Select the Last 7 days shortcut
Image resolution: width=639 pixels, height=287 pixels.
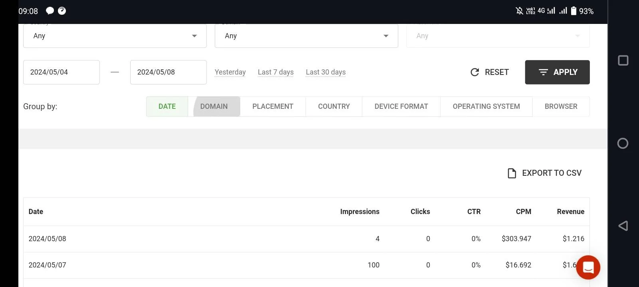coord(276,72)
